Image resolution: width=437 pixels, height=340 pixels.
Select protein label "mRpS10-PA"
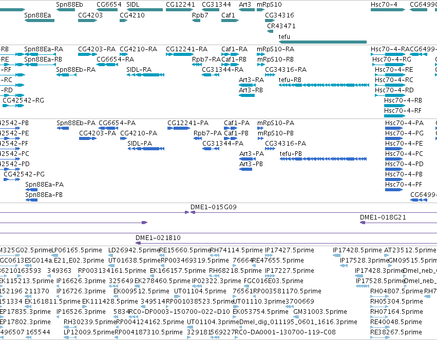click(276, 123)
